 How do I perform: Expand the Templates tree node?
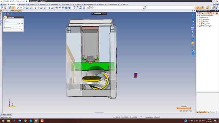point(198,20)
